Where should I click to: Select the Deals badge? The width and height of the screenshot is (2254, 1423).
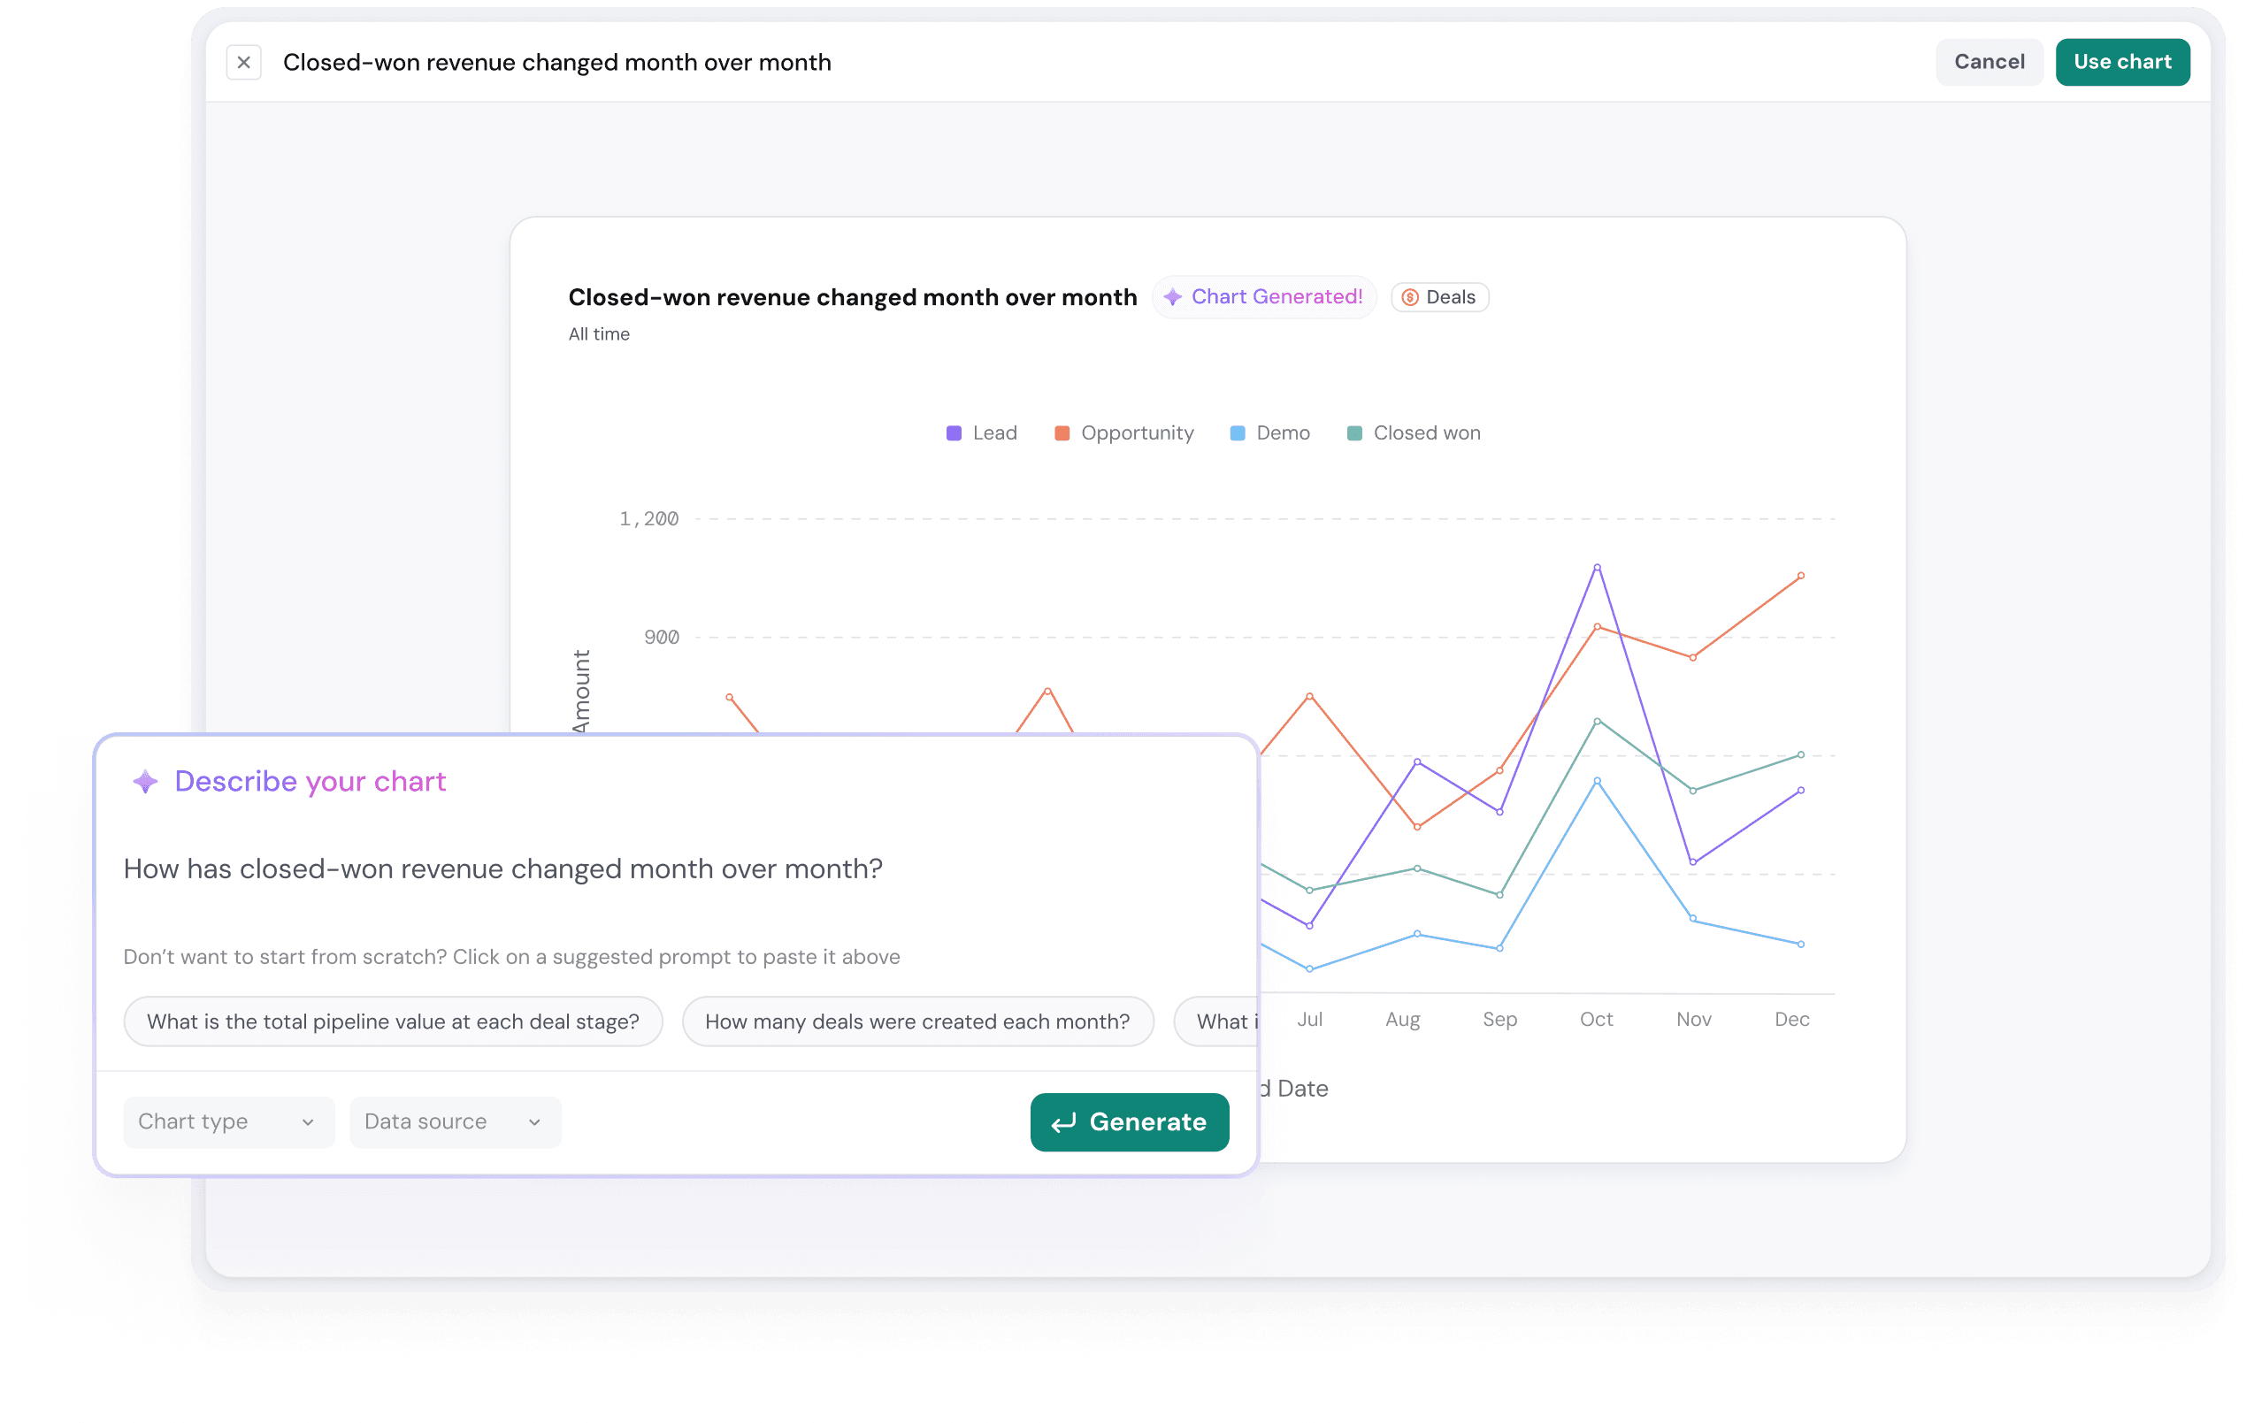(x=1438, y=296)
